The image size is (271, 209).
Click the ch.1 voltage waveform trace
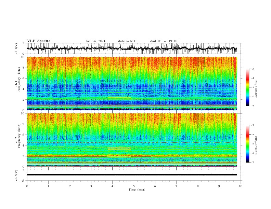(x=132, y=48)
